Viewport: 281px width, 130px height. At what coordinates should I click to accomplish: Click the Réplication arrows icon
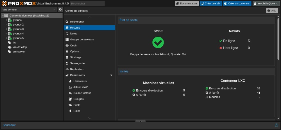point(67,69)
